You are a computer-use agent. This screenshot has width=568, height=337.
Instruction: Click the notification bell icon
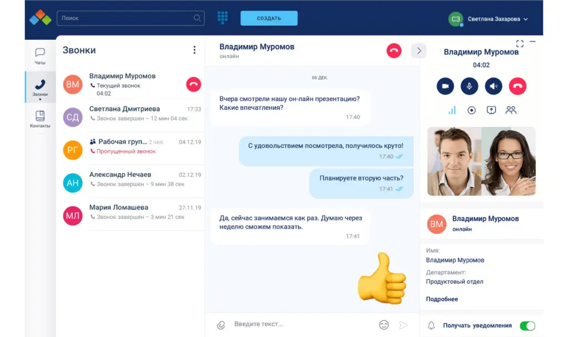(431, 325)
